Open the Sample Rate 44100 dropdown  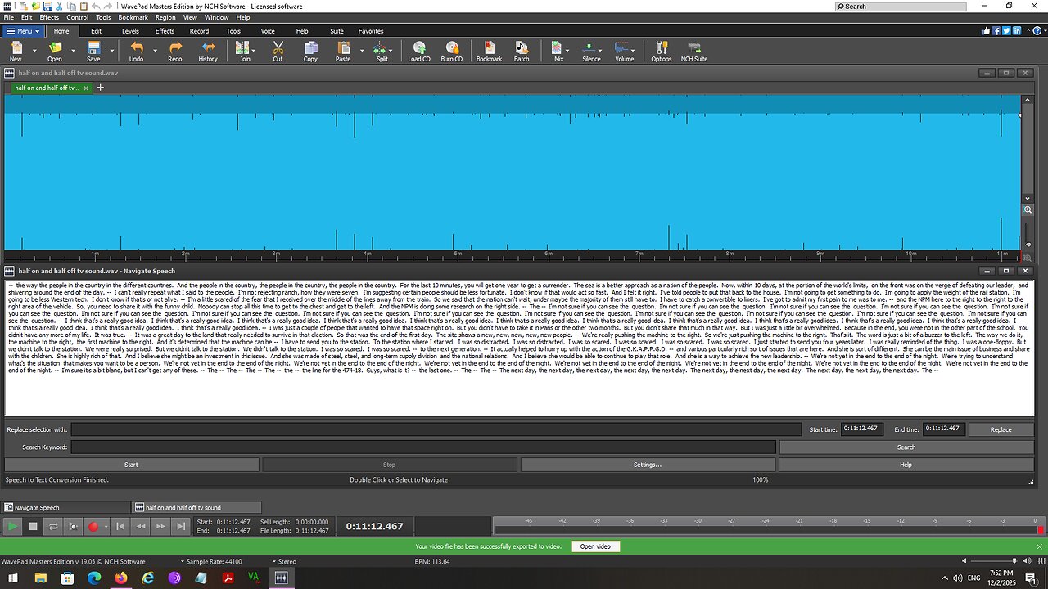[x=210, y=562]
